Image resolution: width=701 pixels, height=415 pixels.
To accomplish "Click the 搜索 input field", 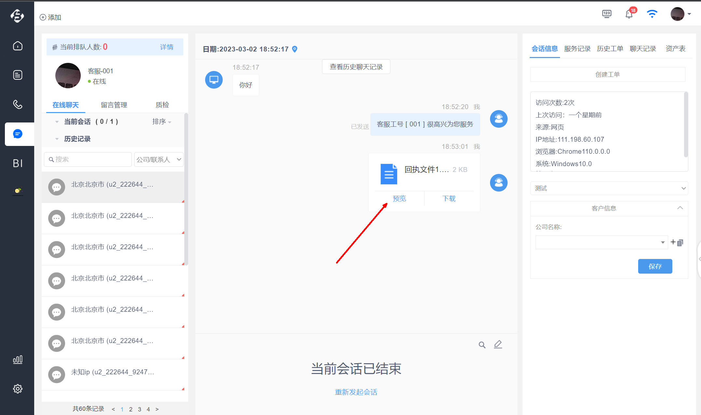I will 88,160.
